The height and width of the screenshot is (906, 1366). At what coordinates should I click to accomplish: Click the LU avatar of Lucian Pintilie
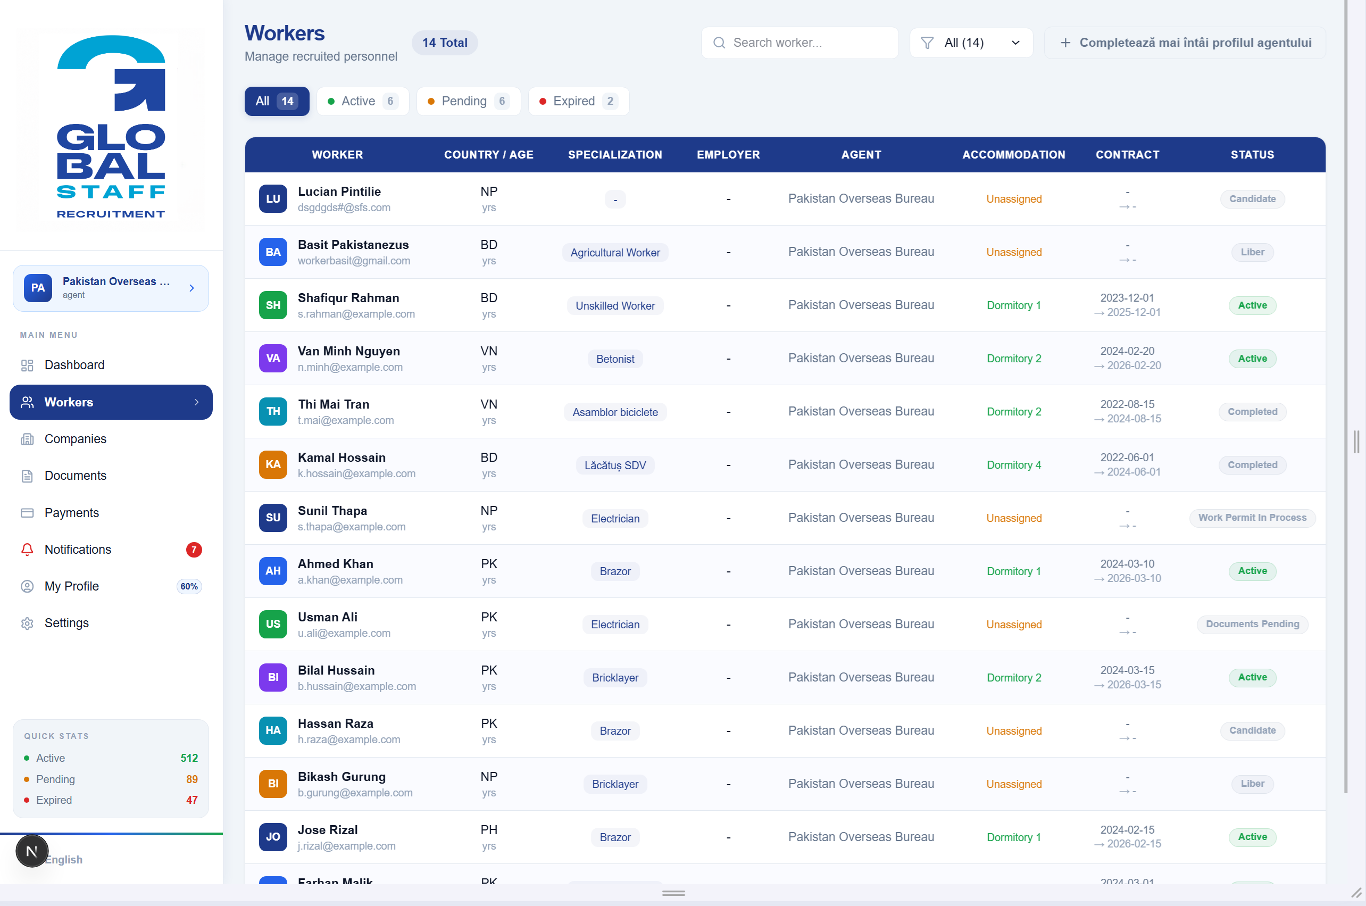(x=273, y=199)
